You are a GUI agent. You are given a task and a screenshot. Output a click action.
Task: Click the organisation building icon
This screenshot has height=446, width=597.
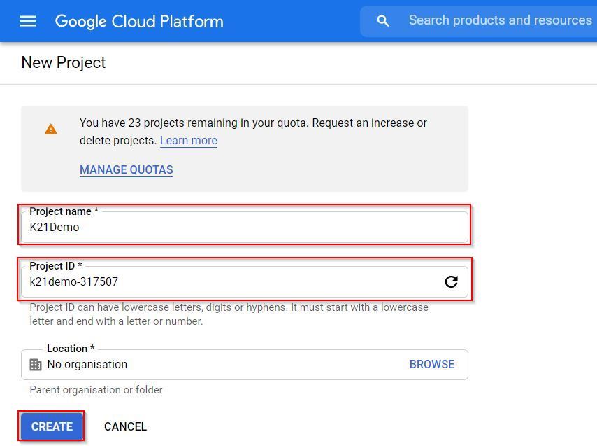[36, 365]
